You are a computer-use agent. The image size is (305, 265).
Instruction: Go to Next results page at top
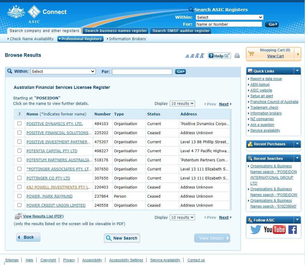tap(224, 104)
